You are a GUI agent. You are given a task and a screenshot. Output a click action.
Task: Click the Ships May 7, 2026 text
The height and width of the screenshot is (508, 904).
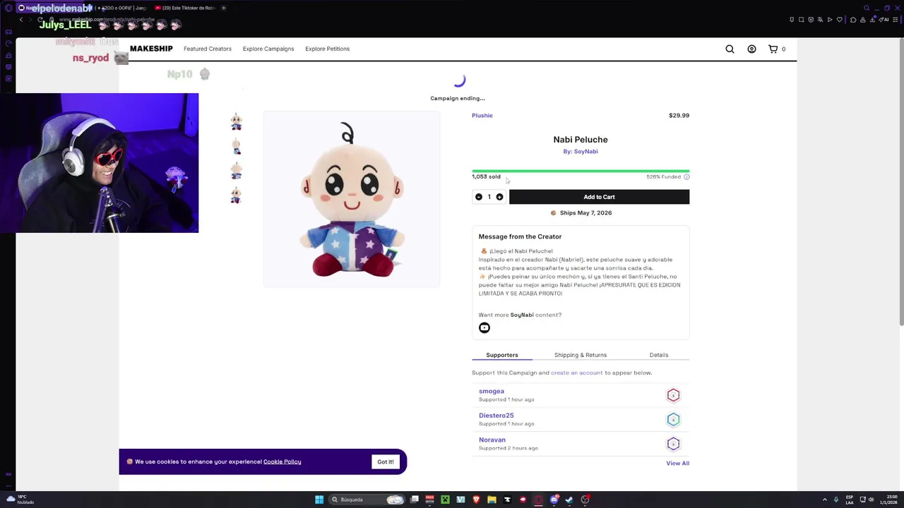tap(585, 212)
